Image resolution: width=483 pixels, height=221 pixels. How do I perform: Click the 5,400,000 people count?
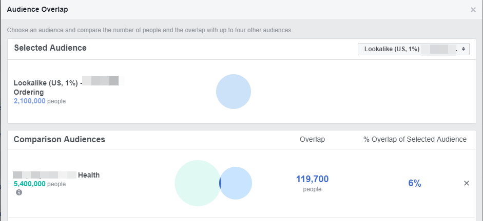click(30, 184)
